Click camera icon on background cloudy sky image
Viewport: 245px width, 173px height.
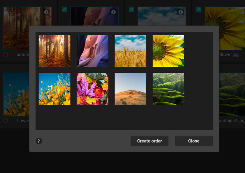(x=180, y=12)
